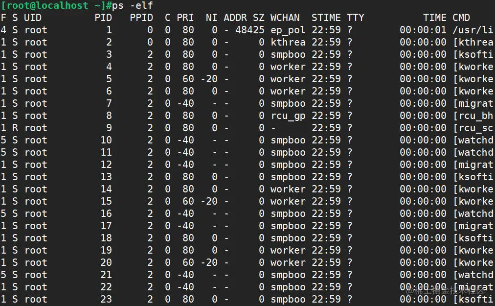Click [watchd command in PID 16 row
The image size is (495, 306).
pos(473,213)
